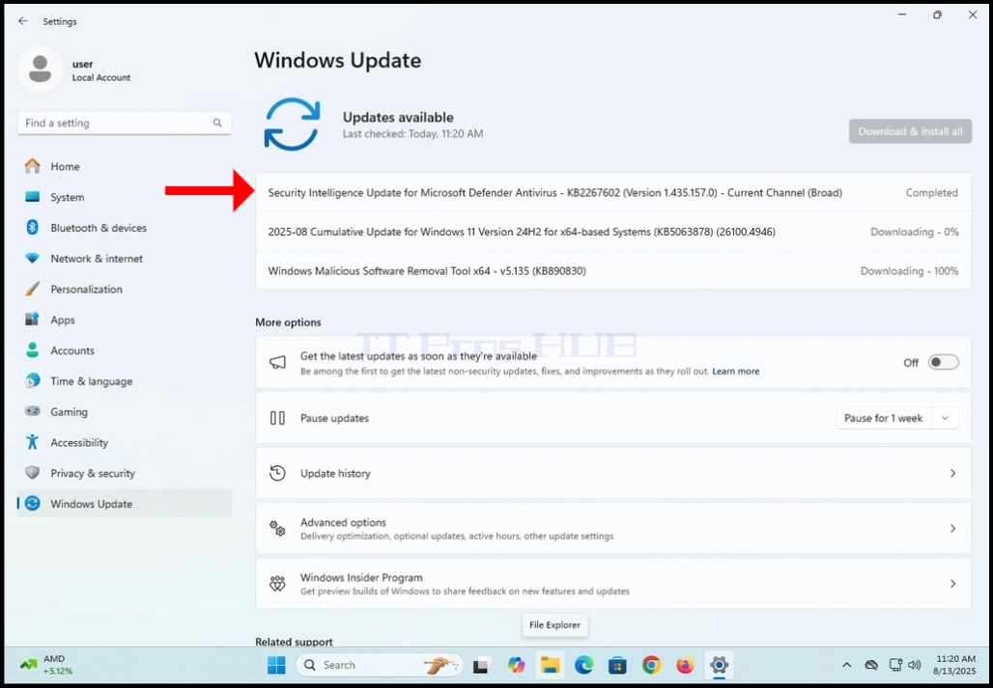Click the user account avatar
Screen dimensions: 993x688
coord(40,69)
